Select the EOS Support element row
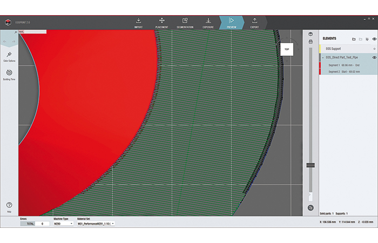378x243 pixels. (348, 49)
